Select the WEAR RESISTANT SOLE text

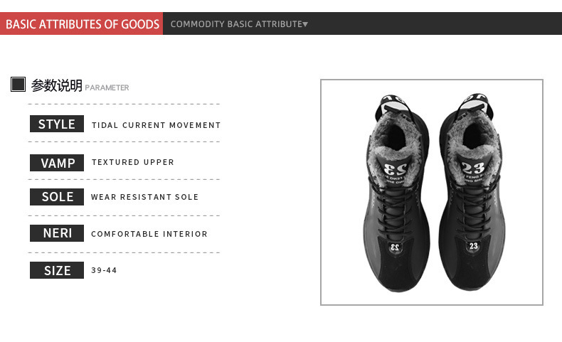(144, 197)
